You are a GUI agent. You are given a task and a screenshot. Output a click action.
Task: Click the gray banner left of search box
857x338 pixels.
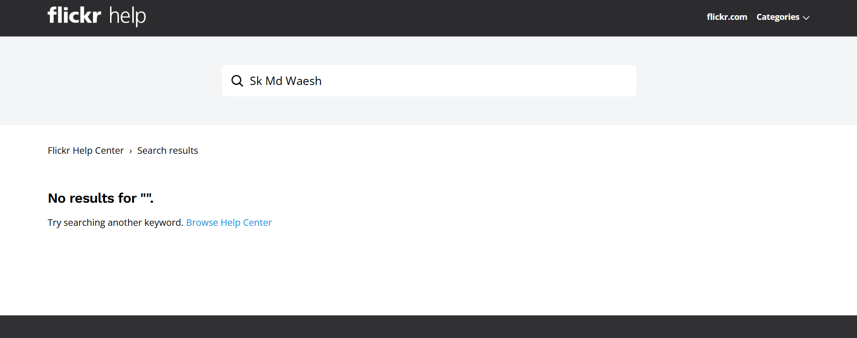111,81
